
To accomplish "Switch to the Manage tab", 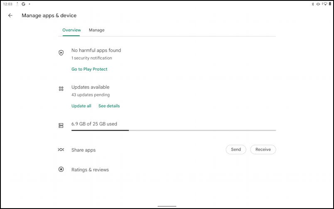I will [97, 30].
